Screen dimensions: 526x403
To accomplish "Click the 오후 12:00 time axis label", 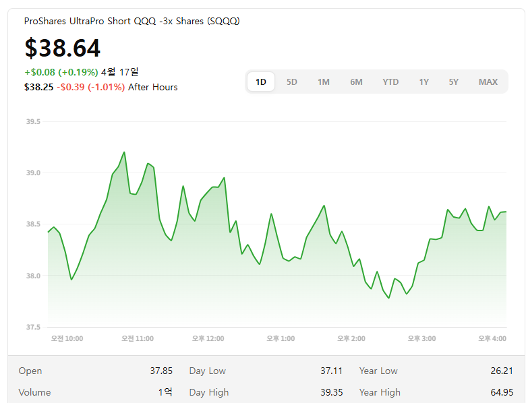I will coord(208,338).
